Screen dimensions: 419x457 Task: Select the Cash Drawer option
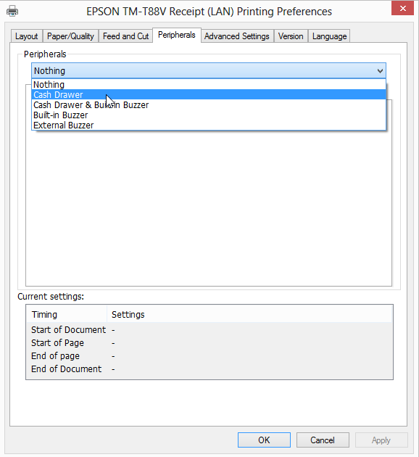point(209,94)
